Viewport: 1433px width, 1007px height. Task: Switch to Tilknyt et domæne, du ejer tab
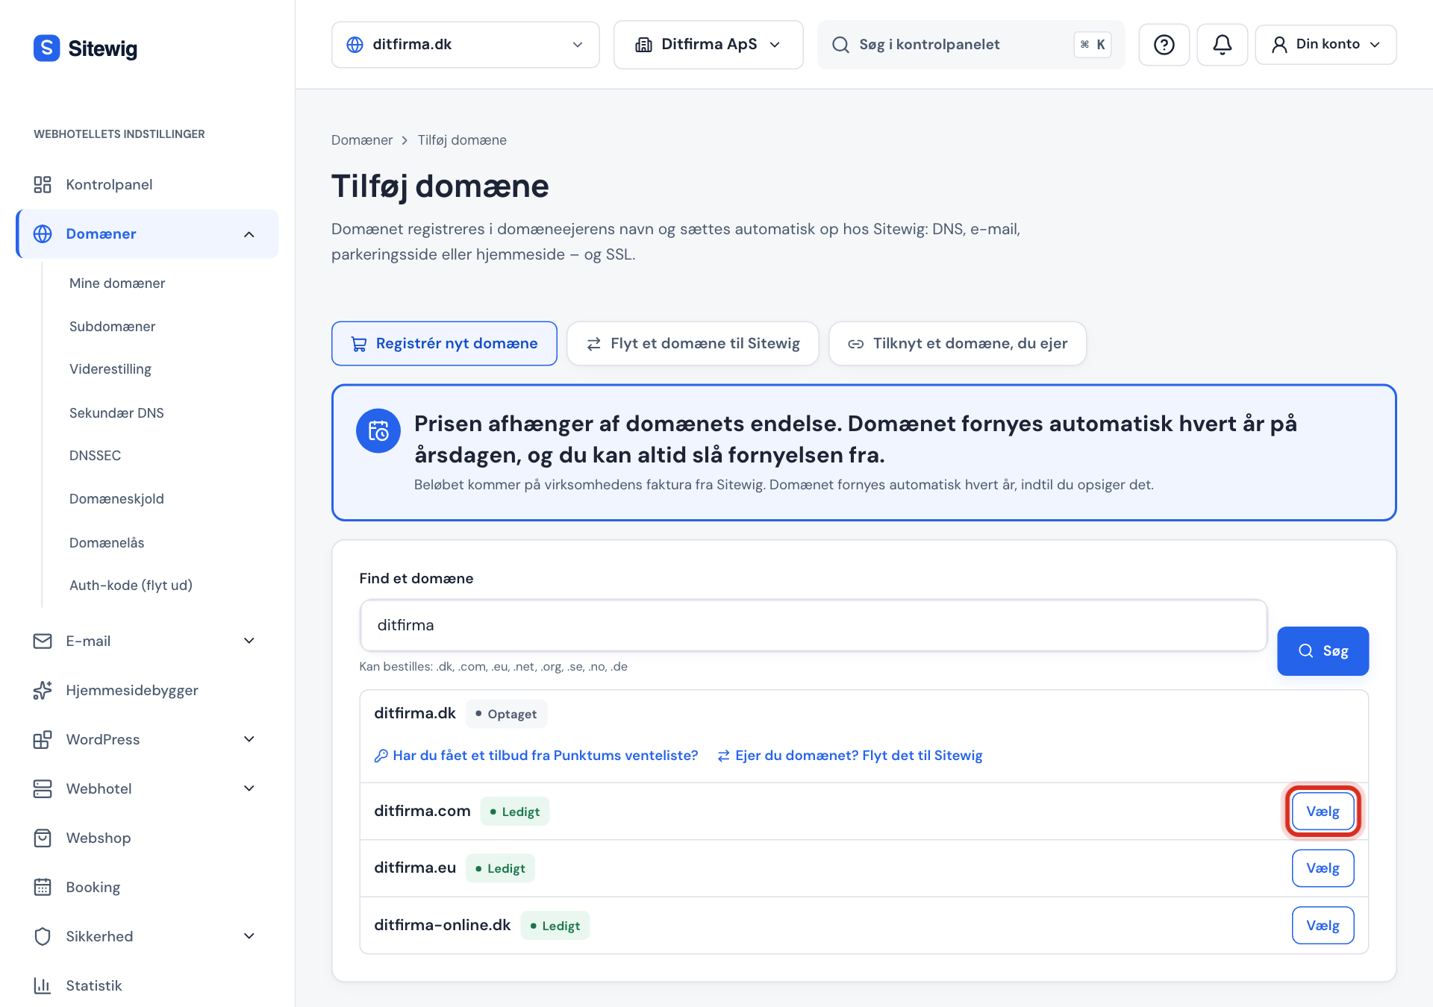pos(958,343)
